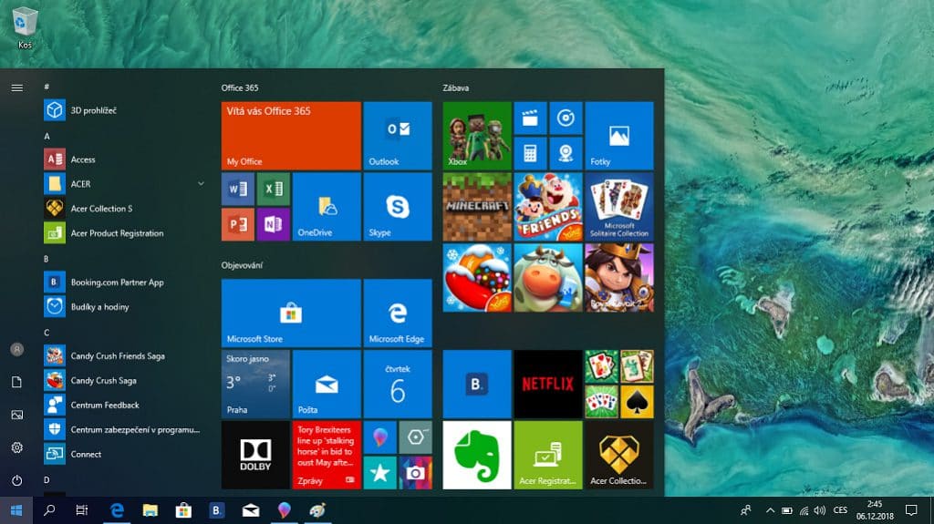The image size is (934, 524).
Task: Launch PowerPoint from small tile
Action: pyautogui.click(x=238, y=224)
